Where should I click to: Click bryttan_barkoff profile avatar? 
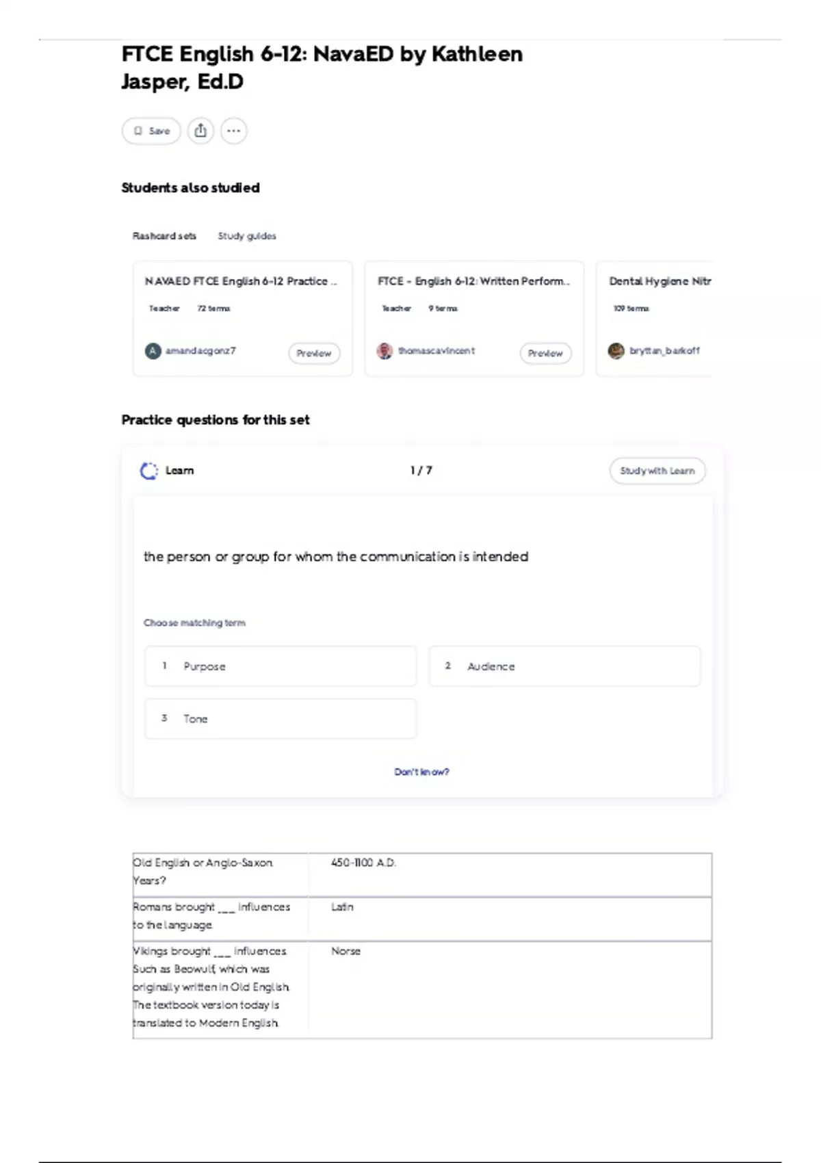click(x=616, y=351)
